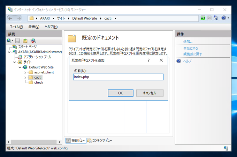Click the forward navigation arrow
The image size is (237, 157).
pyautogui.click(x=19, y=19)
